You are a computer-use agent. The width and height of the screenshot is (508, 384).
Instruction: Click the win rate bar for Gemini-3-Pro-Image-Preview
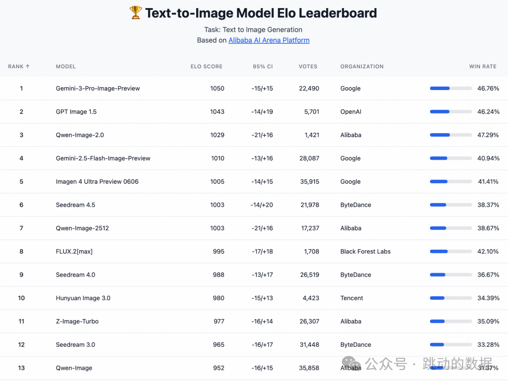coord(451,88)
